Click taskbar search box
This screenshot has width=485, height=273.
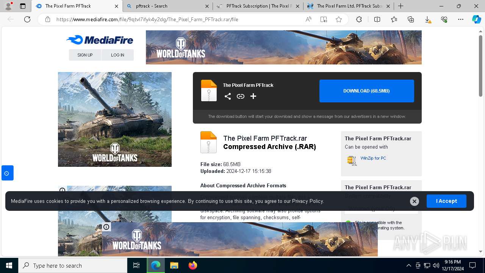[x=73, y=265]
